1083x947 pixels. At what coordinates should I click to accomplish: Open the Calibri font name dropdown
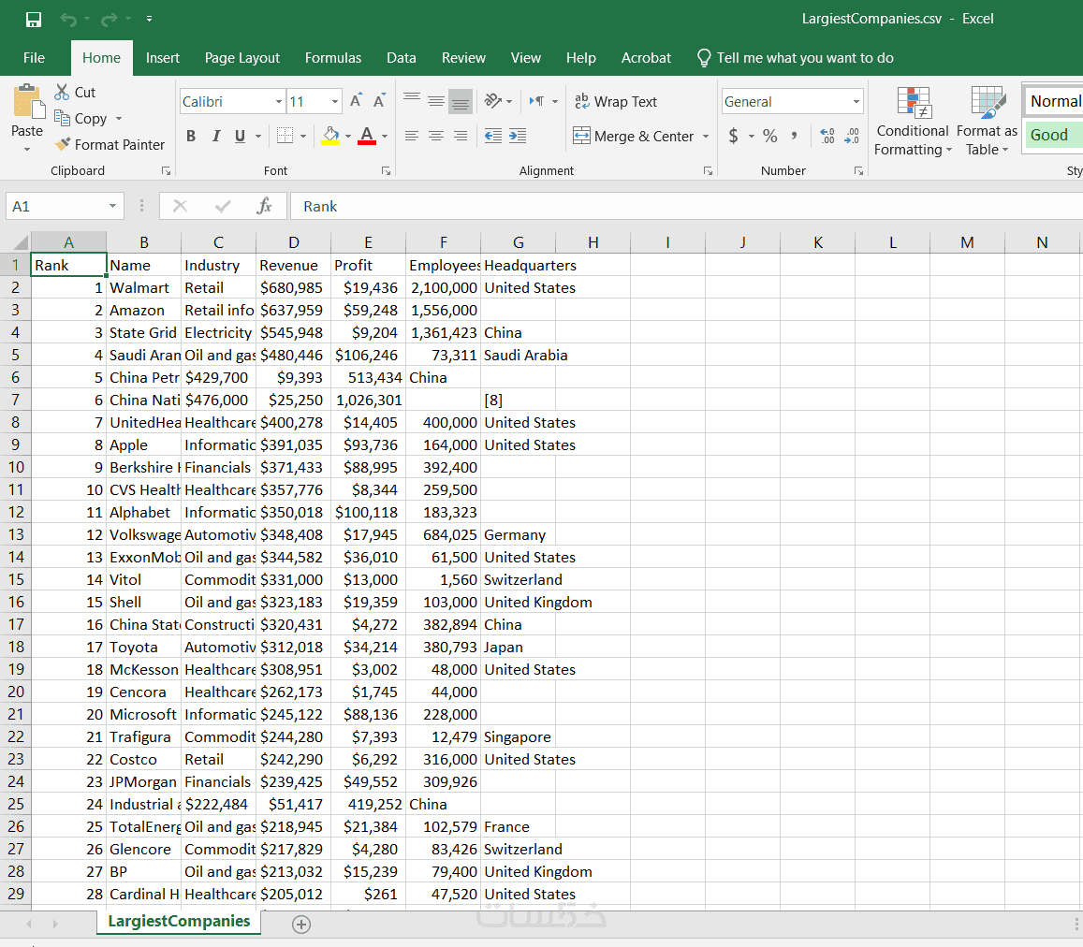[278, 102]
